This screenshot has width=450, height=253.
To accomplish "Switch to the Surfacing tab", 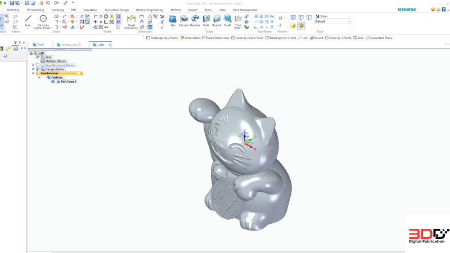I will click(x=57, y=10).
